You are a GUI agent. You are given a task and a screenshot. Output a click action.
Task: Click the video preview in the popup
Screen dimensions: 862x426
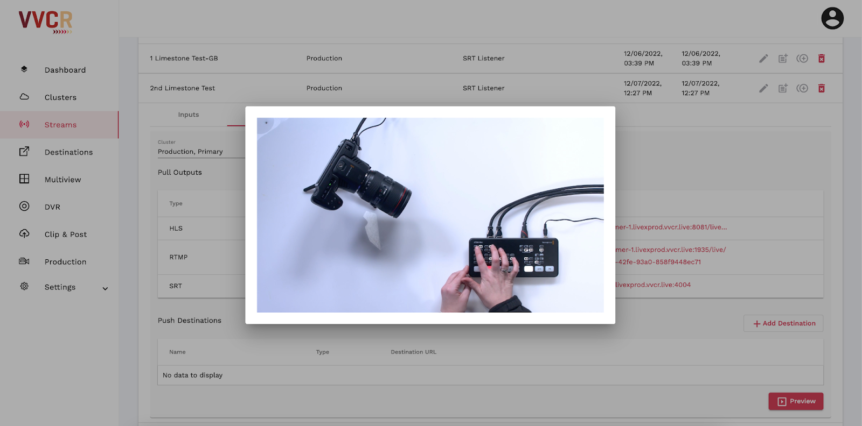[430, 215]
